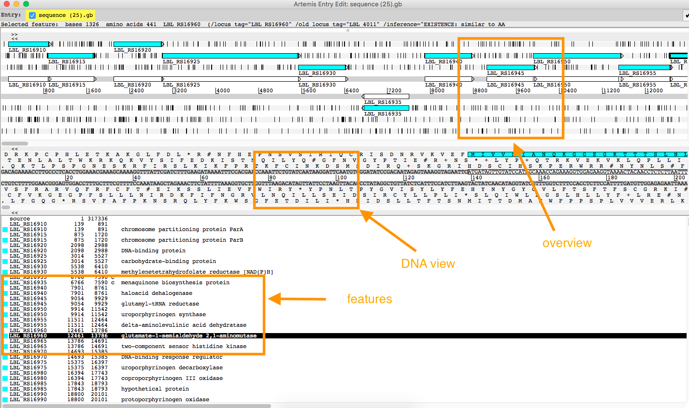This screenshot has height=408, width=689.
Task: Select cyan CDS LBL_RS16930 in overview
Action: point(322,67)
